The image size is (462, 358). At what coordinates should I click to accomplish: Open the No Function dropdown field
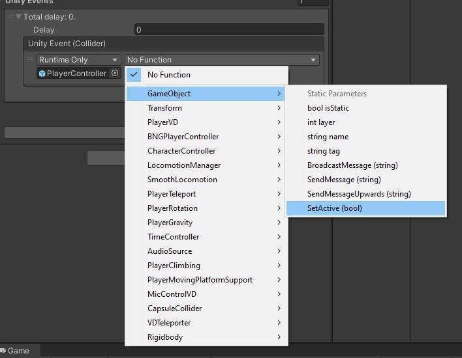click(222, 60)
